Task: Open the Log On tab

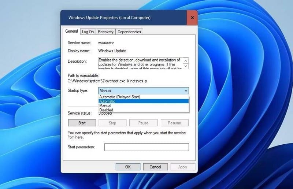Action: (x=88, y=32)
